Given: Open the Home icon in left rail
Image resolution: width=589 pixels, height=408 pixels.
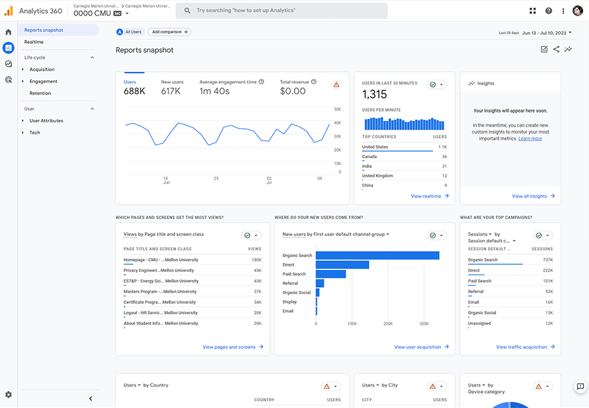Looking at the screenshot, I should [x=9, y=32].
